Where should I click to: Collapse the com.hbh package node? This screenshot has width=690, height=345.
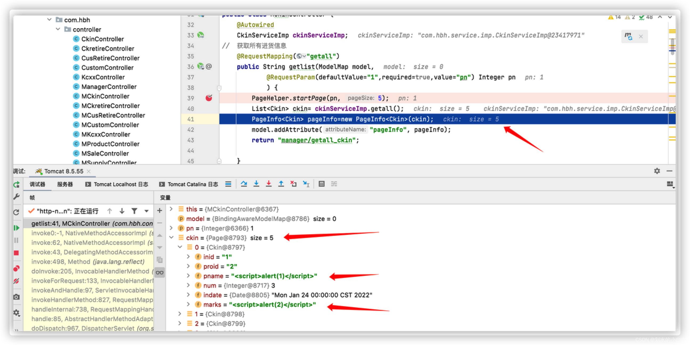click(x=49, y=19)
